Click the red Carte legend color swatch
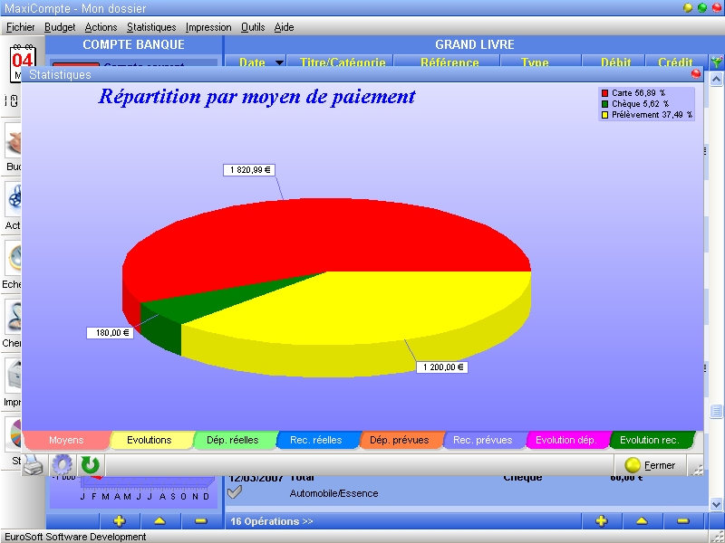Image resolution: width=725 pixels, height=543 pixels. [x=604, y=93]
